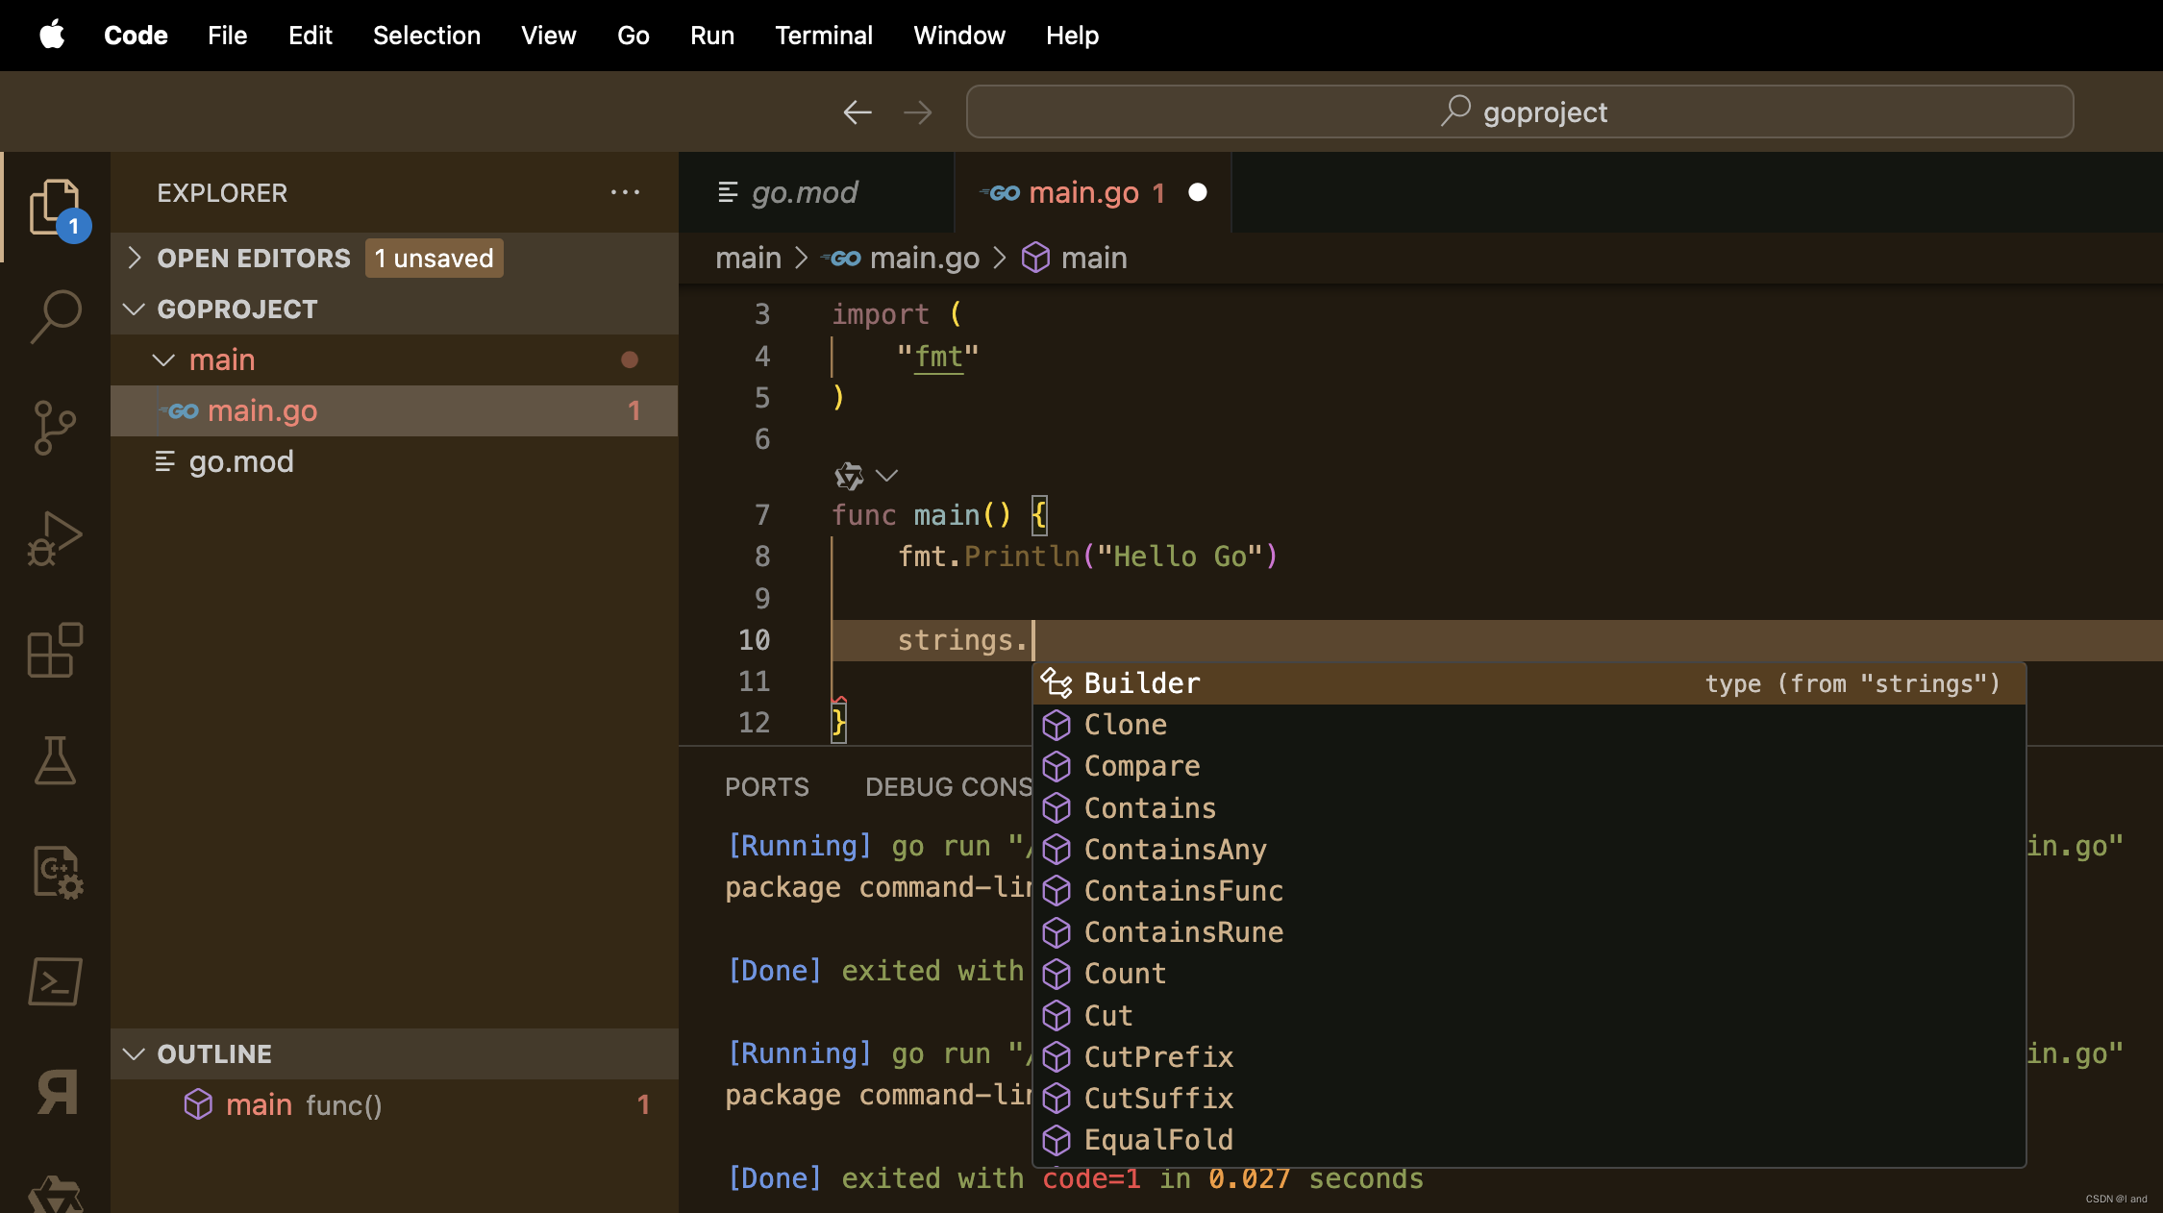Open the Selection menu

click(427, 36)
